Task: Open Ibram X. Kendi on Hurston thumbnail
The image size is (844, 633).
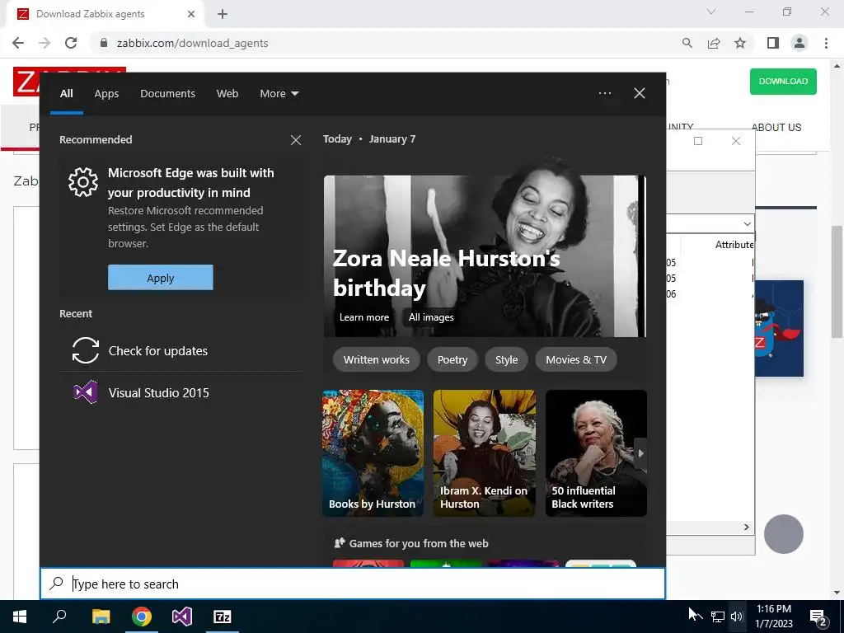Action: tap(485, 453)
